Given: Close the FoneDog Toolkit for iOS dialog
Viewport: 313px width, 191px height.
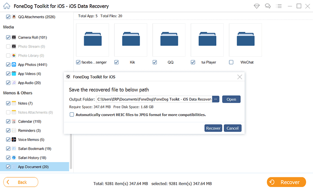Looking at the screenshot, I should coord(239,77).
